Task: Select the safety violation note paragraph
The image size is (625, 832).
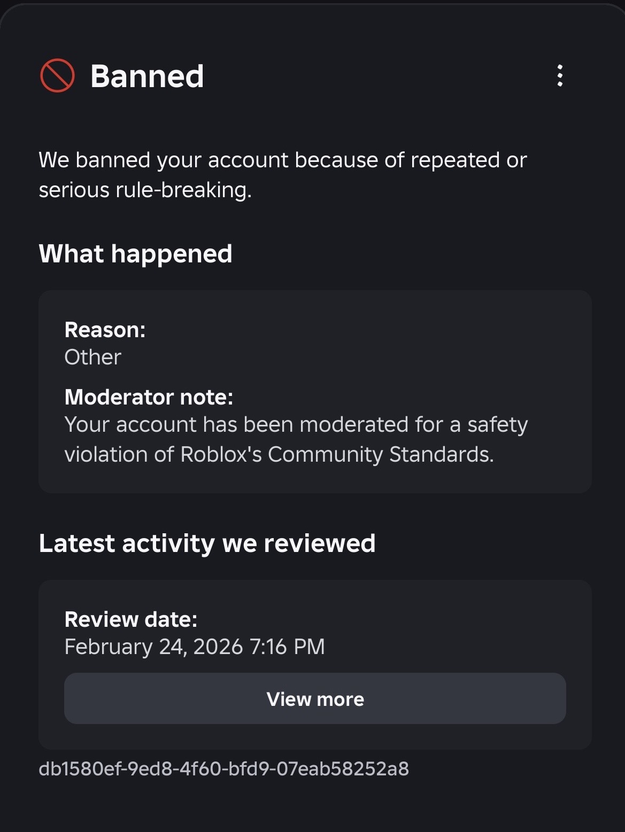Action: pos(296,439)
